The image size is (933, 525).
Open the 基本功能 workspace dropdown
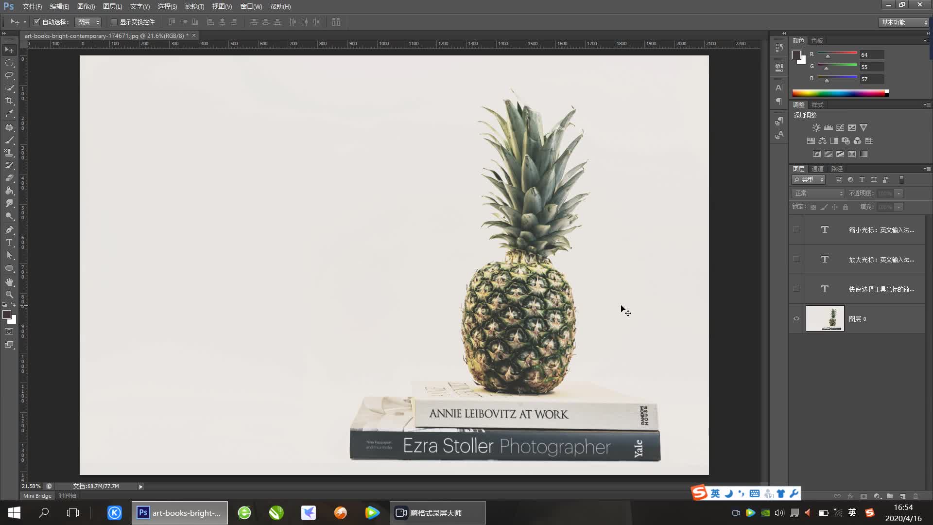pos(904,22)
